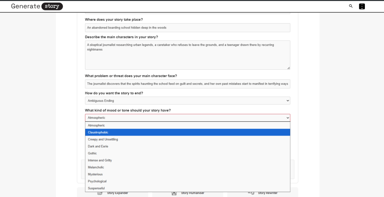Open the story ending dropdown
This screenshot has height=197, width=384.
(187, 101)
